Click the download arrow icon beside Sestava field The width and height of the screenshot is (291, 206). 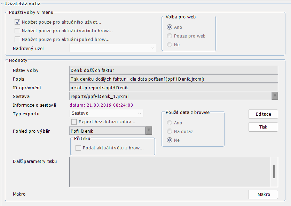pos(275,96)
